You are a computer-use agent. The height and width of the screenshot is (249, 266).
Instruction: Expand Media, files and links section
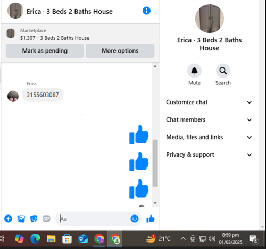pyautogui.click(x=209, y=137)
